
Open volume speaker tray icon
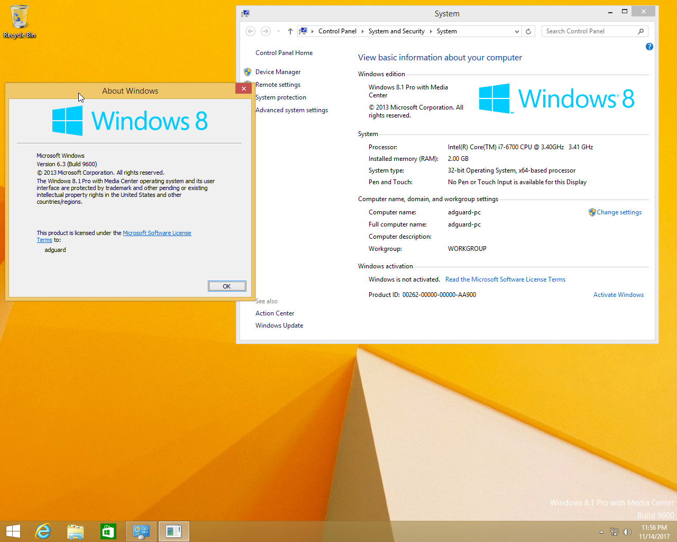pyautogui.click(x=627, y=532)
